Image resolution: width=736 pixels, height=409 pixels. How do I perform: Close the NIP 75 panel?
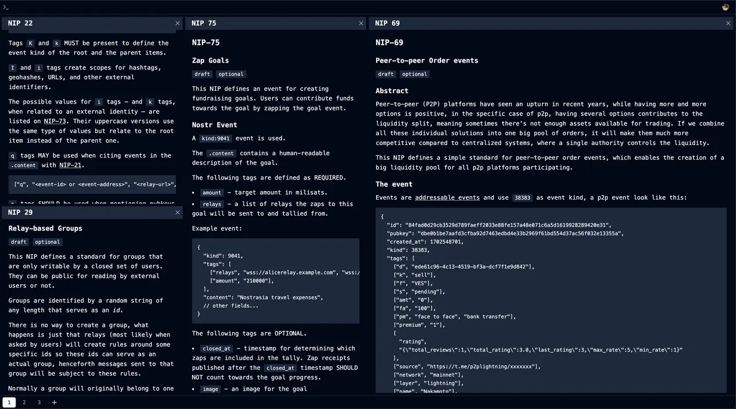click(361, 23)
